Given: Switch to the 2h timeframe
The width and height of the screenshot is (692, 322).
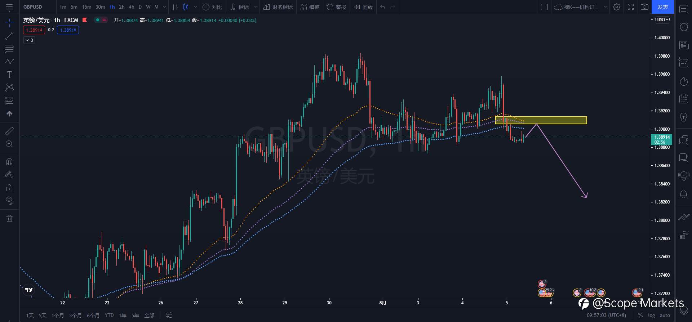Looking at the screenshot, I should (x=122, y=7).
